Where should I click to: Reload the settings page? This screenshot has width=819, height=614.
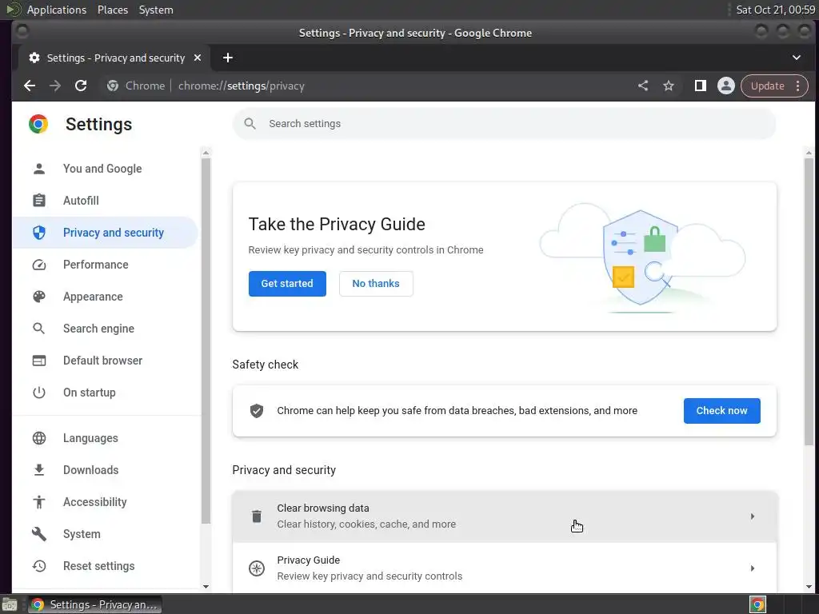coord(81,86)
